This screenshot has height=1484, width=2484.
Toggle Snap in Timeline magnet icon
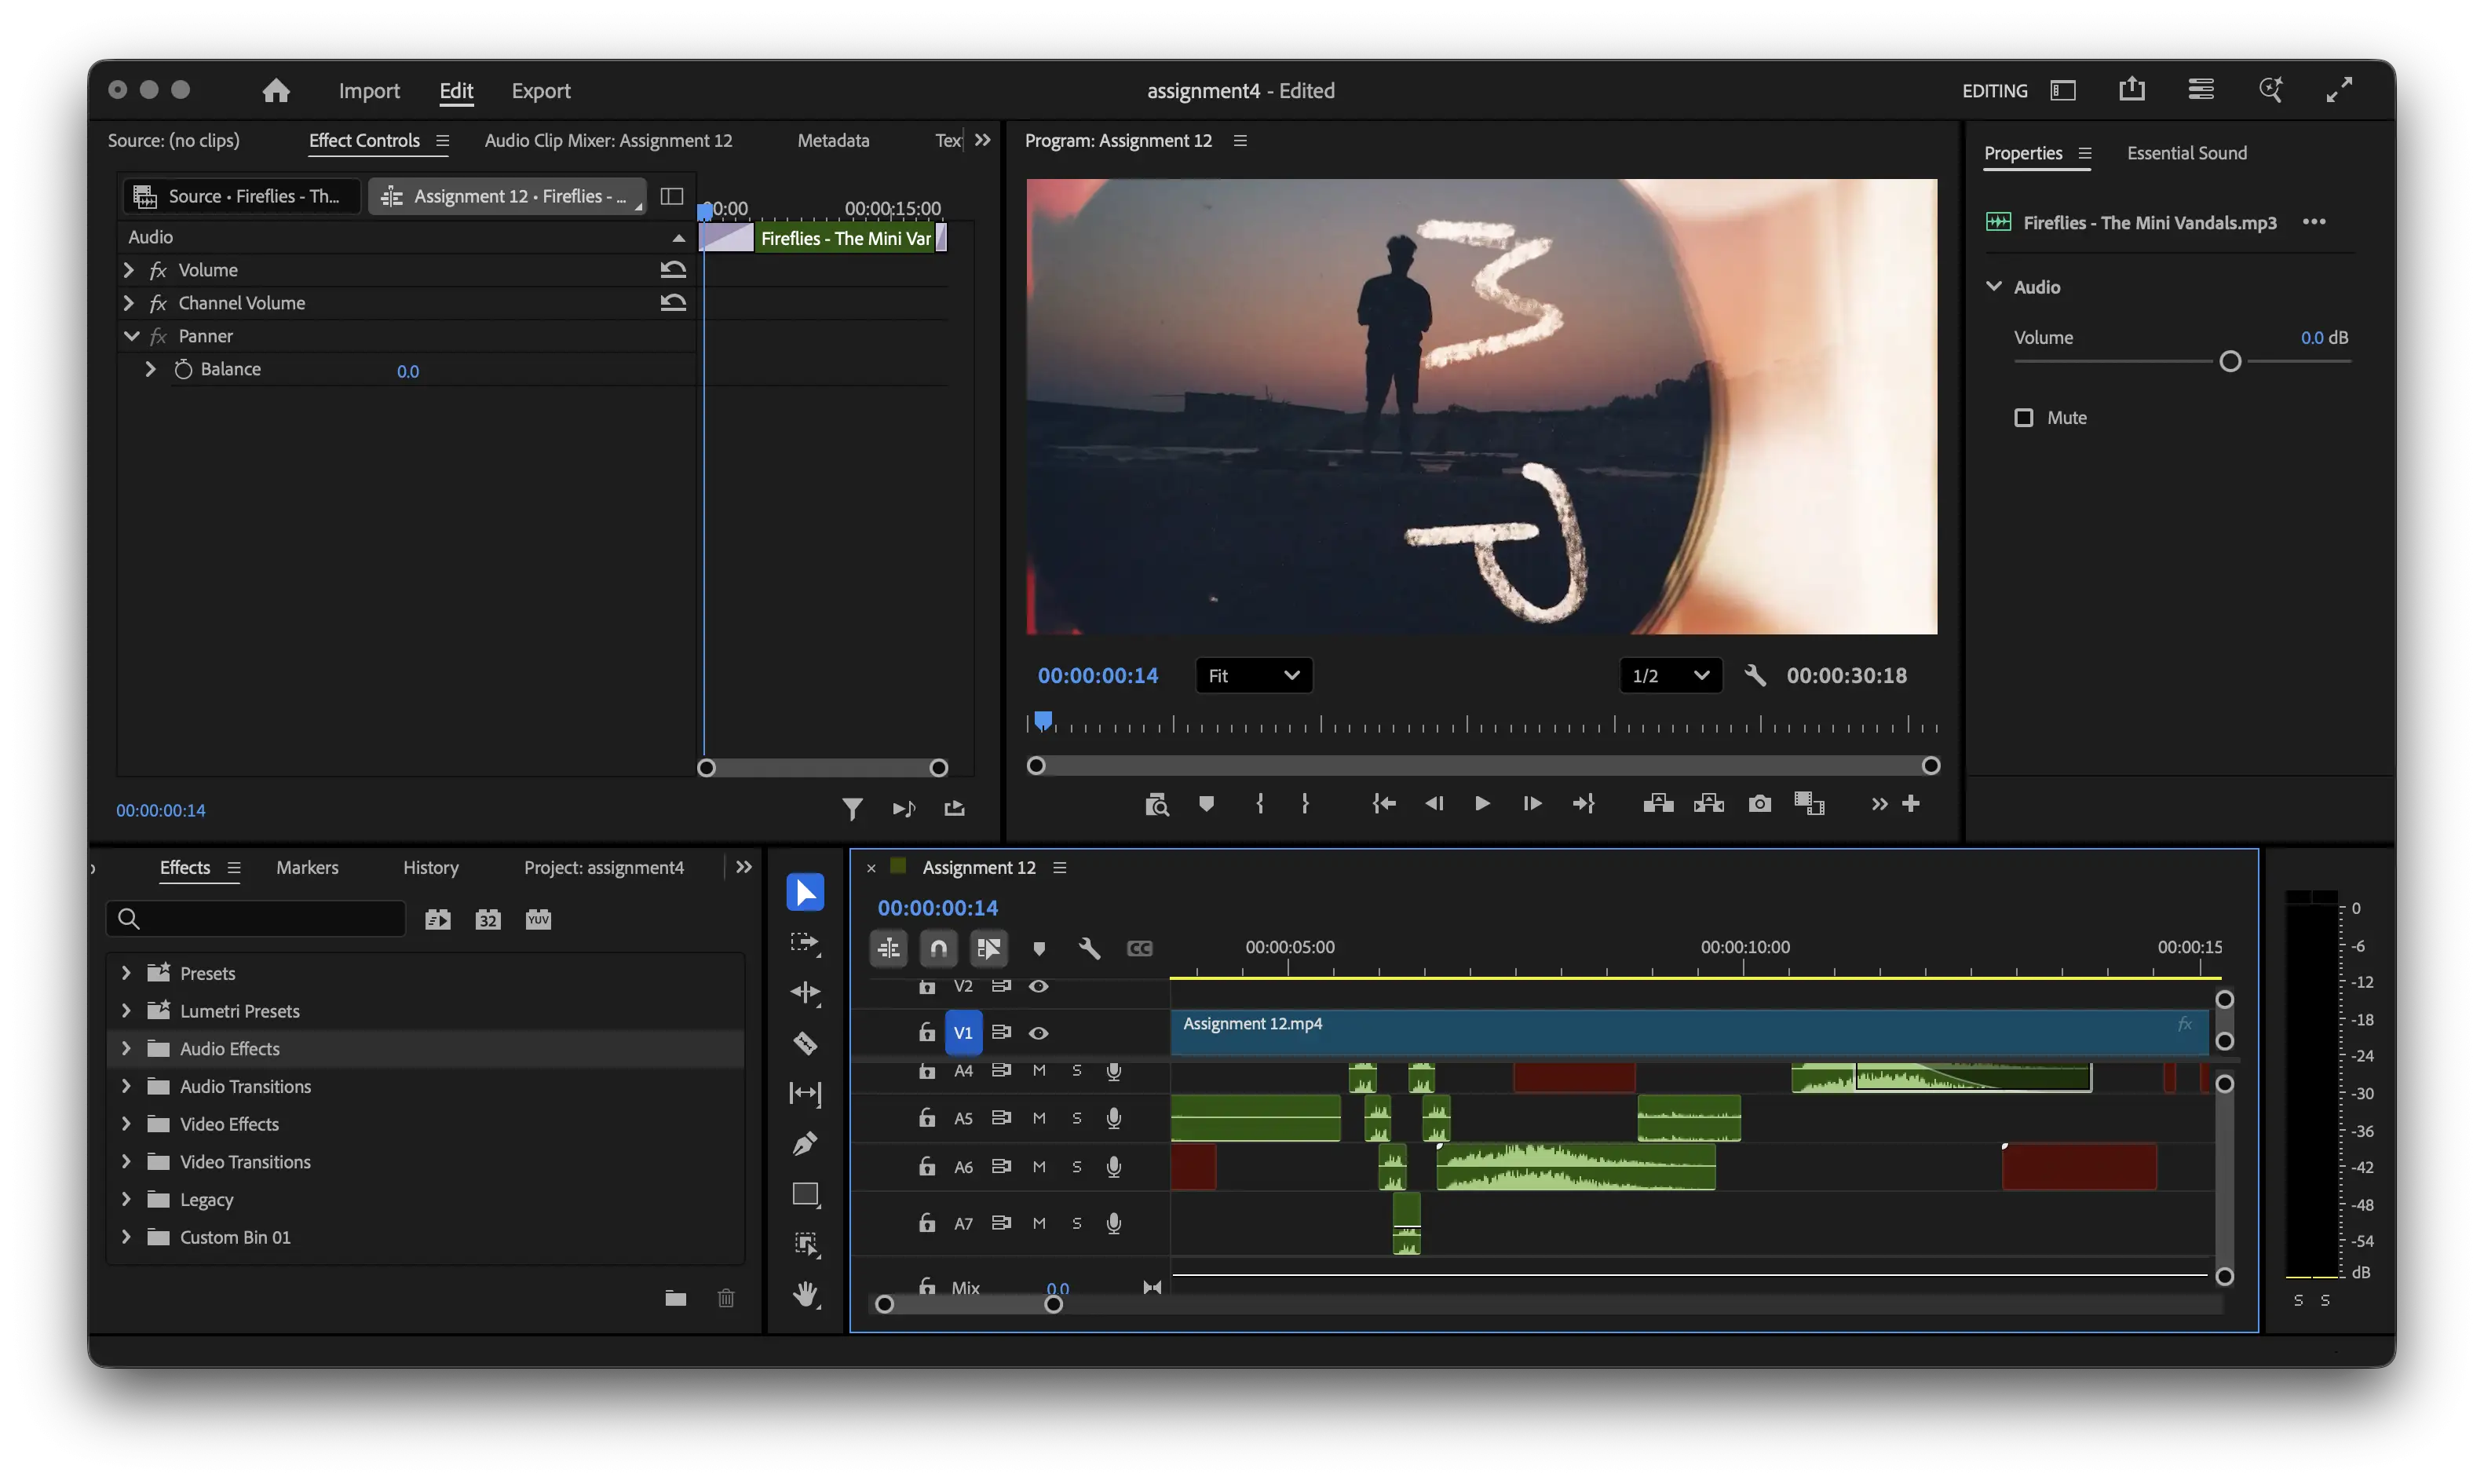tap(939, 948)
